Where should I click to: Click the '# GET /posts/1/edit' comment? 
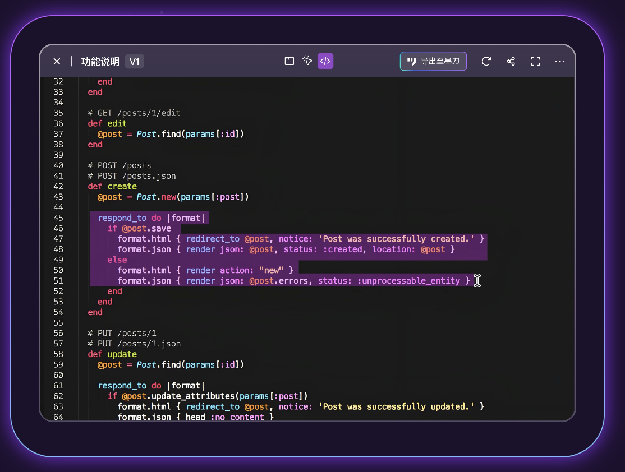(x=134, y=113)
